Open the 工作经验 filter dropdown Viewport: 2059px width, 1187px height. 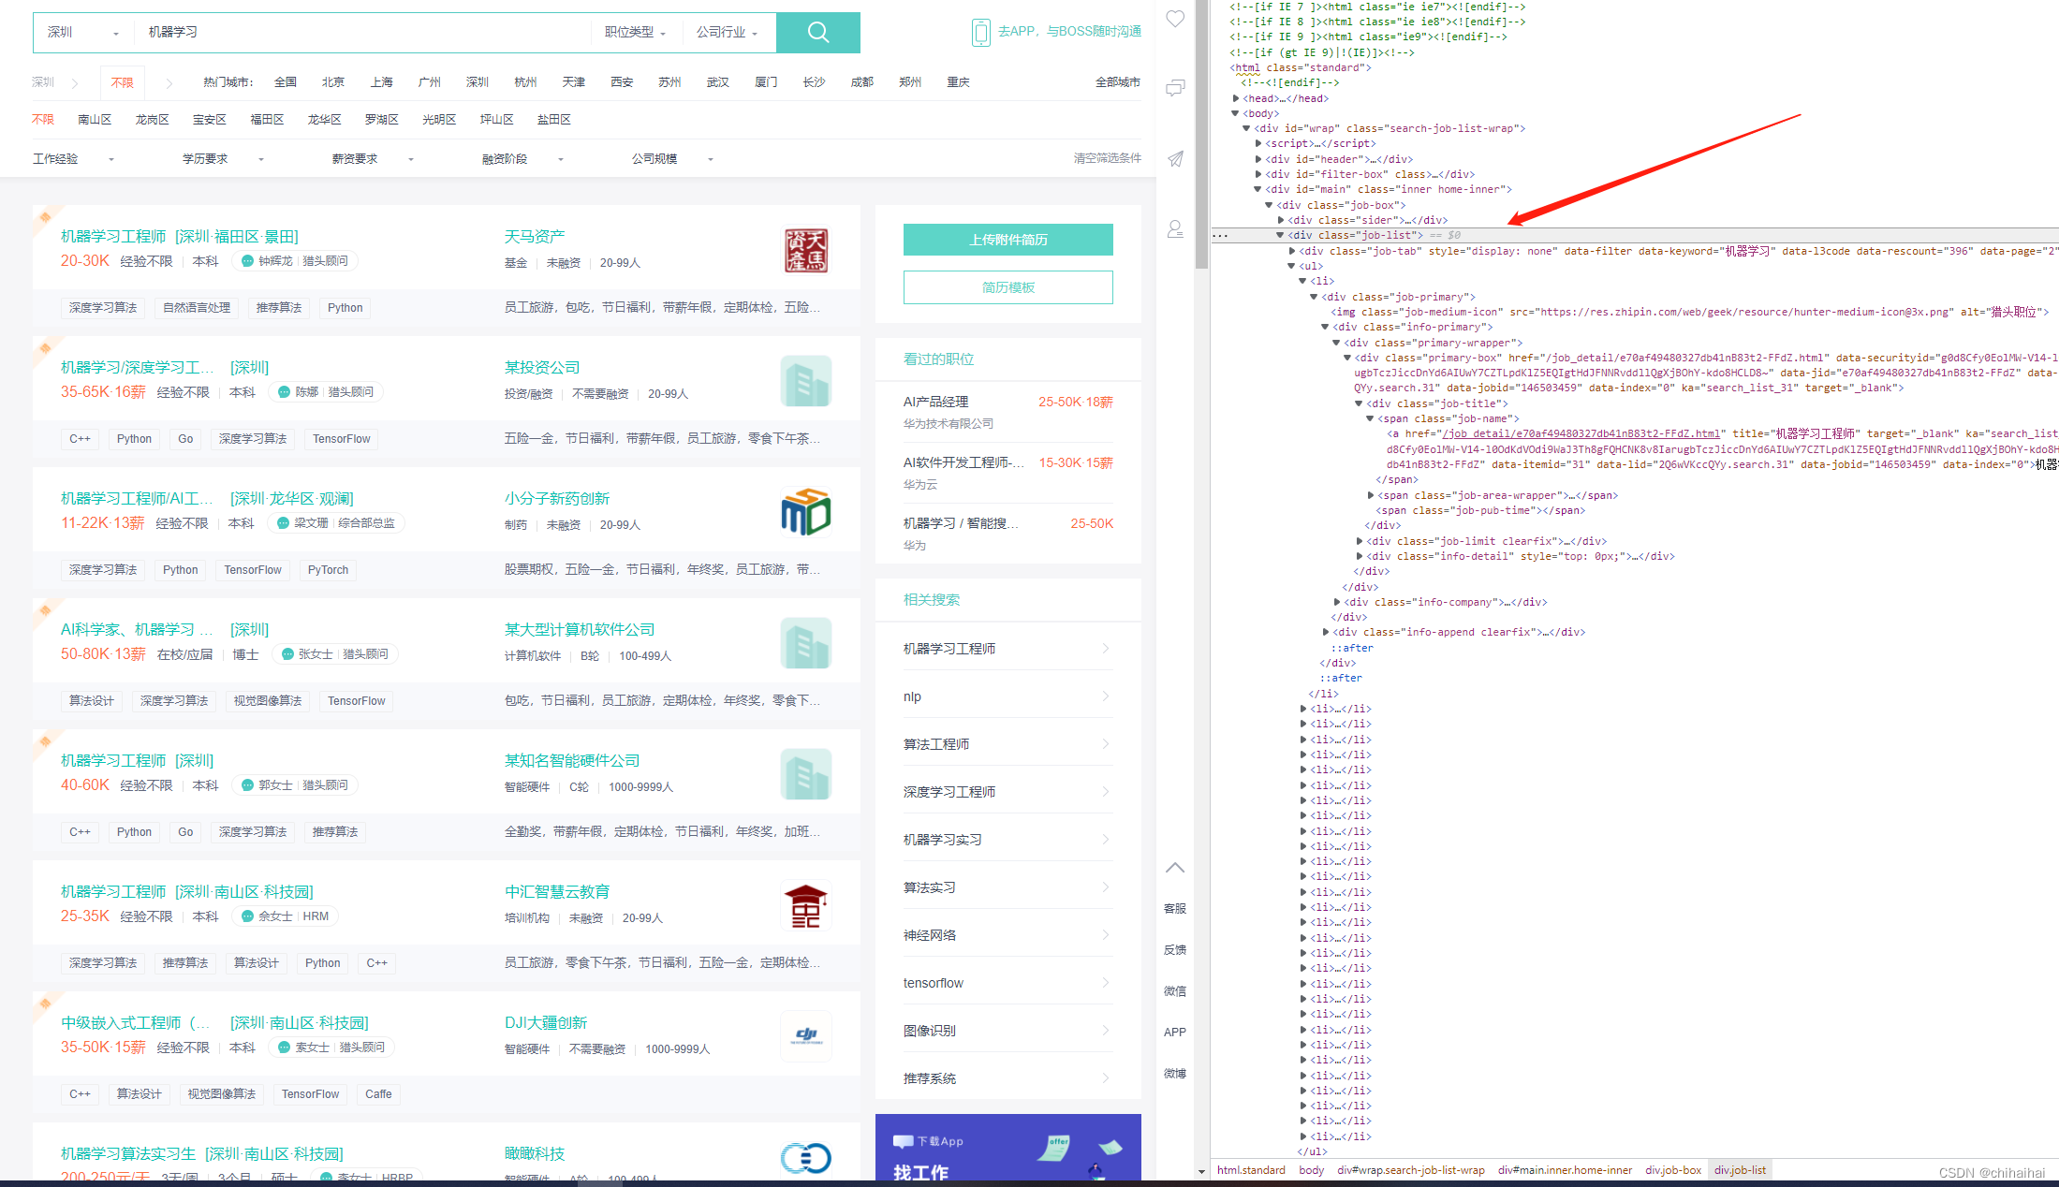[x=73, y=159]
